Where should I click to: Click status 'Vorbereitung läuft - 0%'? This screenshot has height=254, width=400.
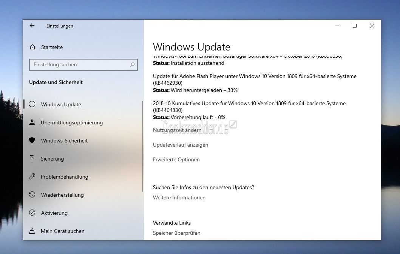(189, 117)
